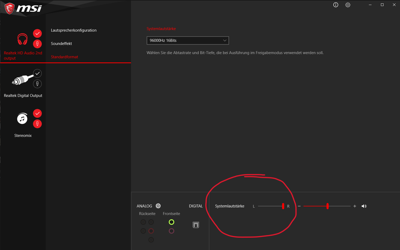400x250 pixels.
Task: Click the bottom Systemlautstärke label
Action: [x=230, y=206]
